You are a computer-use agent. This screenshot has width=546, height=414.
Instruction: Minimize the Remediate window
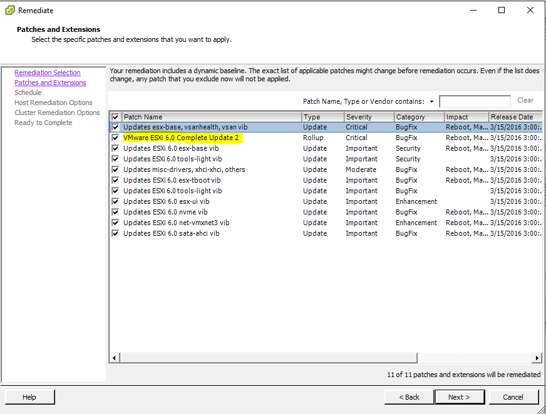coord(473,10)
